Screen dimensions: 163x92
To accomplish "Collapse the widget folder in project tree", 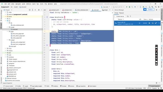I will tap(7, 40).
